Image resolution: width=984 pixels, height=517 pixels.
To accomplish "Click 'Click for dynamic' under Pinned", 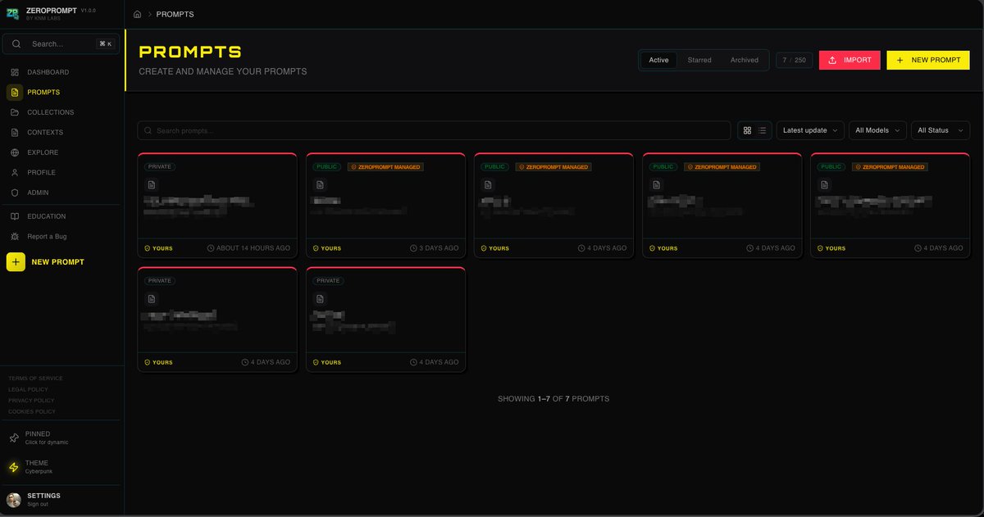I will [x=47, y=442].
